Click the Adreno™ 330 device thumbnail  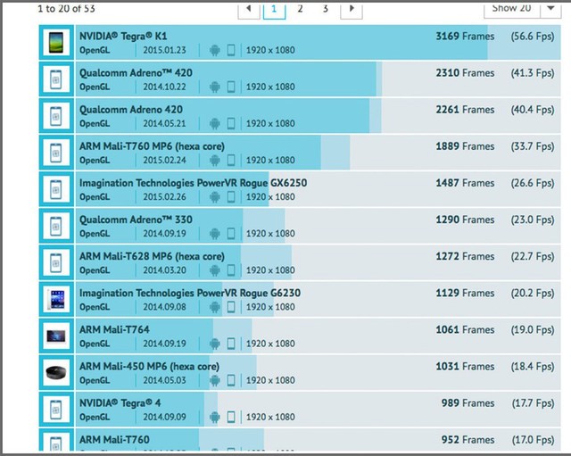click(56, 226)
